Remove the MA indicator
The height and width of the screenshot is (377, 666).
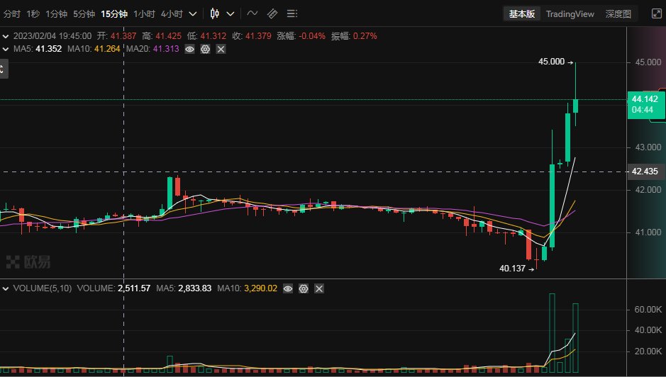pos(221,49)
